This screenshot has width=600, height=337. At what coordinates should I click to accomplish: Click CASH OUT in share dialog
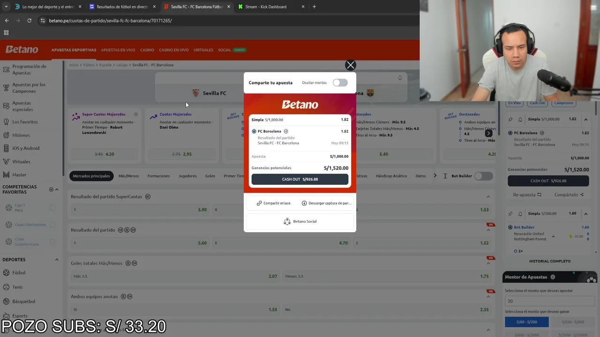(300, 179)
